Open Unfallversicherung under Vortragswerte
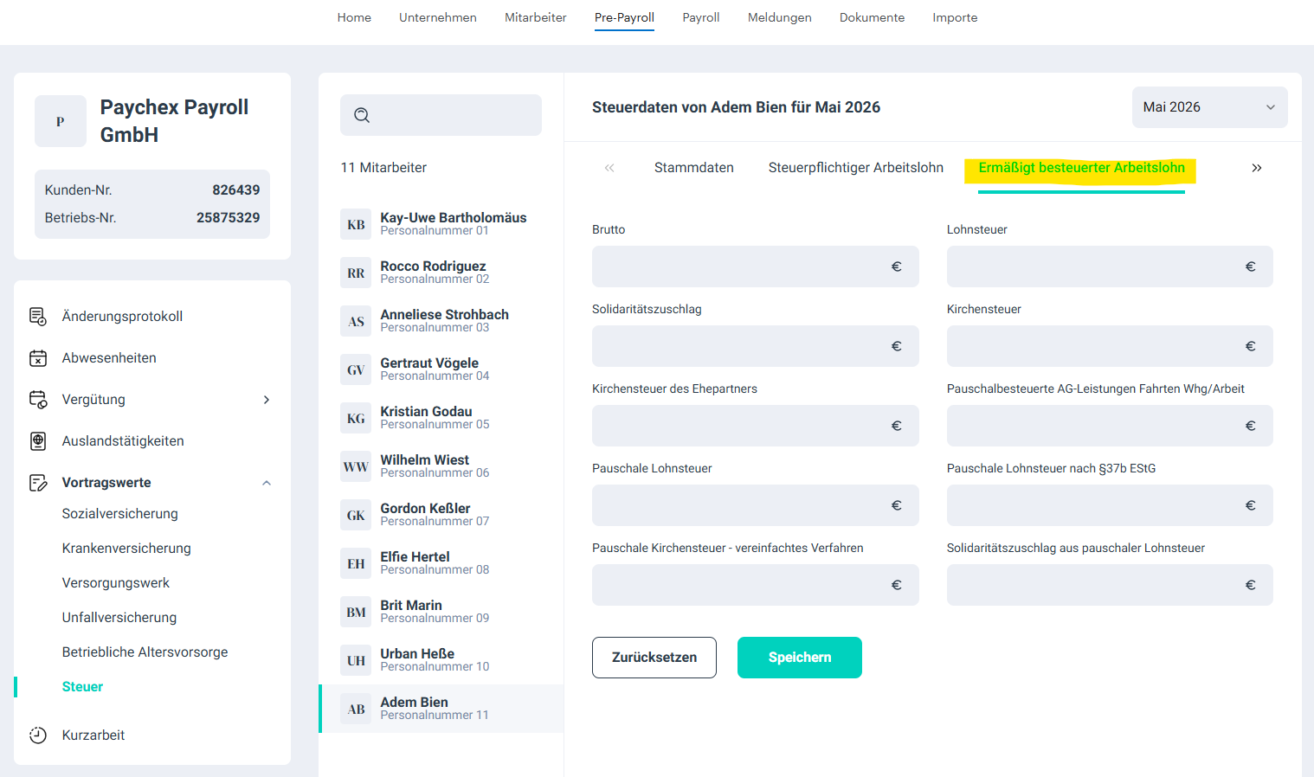Screen dimensions: 1314x777 point(119,618)
